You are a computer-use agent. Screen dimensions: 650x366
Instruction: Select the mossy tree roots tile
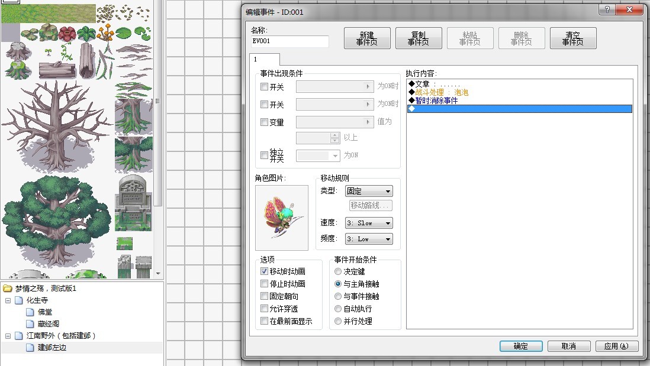point(133,116)
